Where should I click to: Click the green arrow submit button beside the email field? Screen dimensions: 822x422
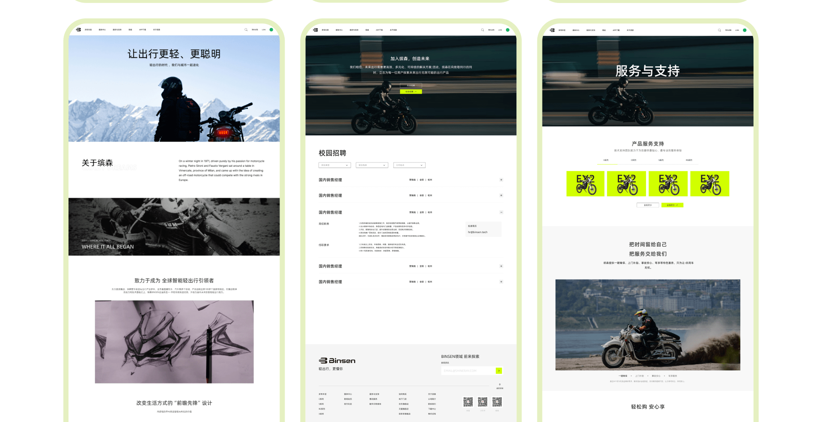click(x=499, y=371)
